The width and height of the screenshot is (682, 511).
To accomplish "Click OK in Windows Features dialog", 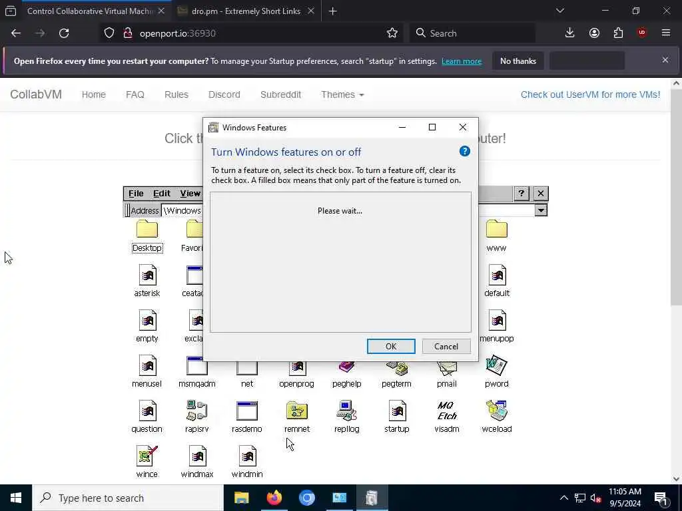I will (390, 346).
